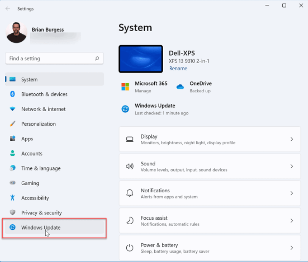The width and height of the screenshot is (308, 262).
Task: Open Power & battery chevron
Action: (292, 248)
